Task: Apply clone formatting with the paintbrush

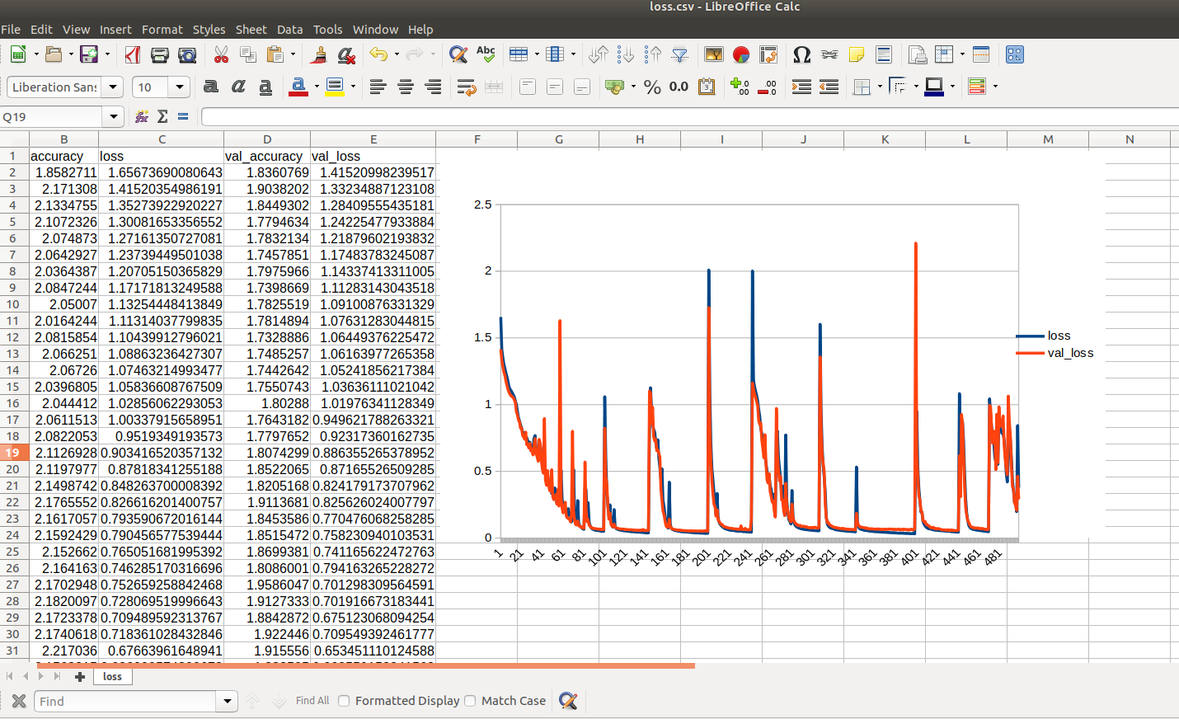Action: (319, 54)
